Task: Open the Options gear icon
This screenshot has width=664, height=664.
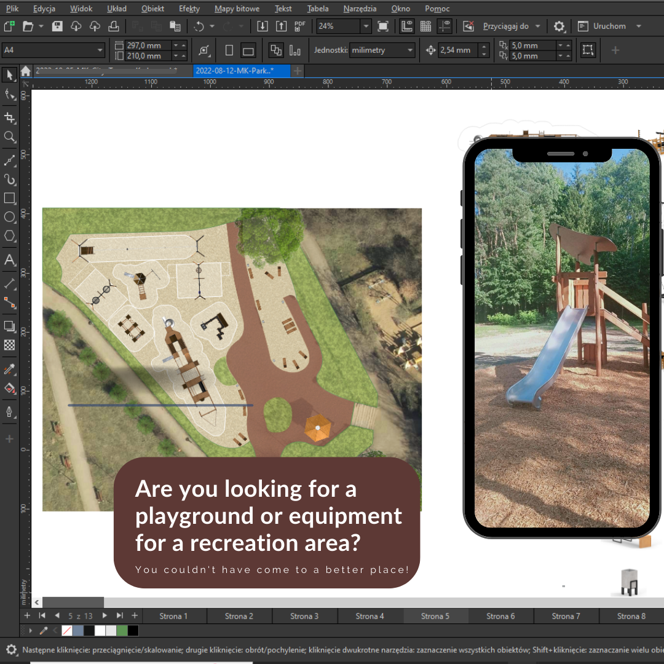Action: [x=559, y=26]
